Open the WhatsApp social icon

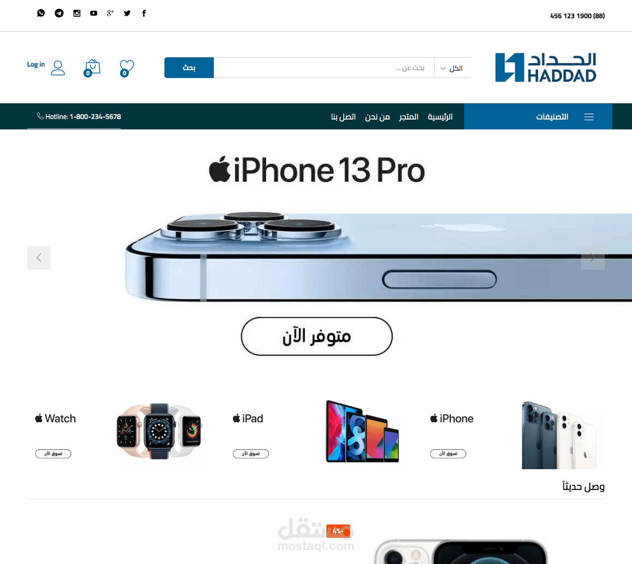coord(41,13)
